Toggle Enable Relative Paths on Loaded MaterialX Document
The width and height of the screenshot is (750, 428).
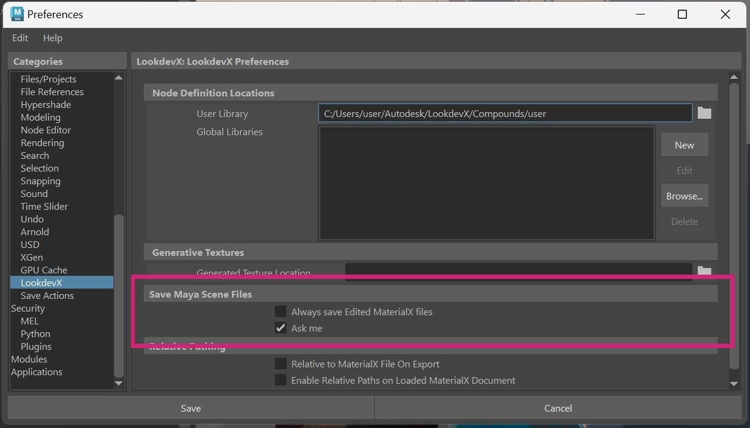click(x=280, y=380)
